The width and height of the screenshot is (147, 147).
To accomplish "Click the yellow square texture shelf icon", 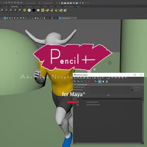I will click(43, 10).
